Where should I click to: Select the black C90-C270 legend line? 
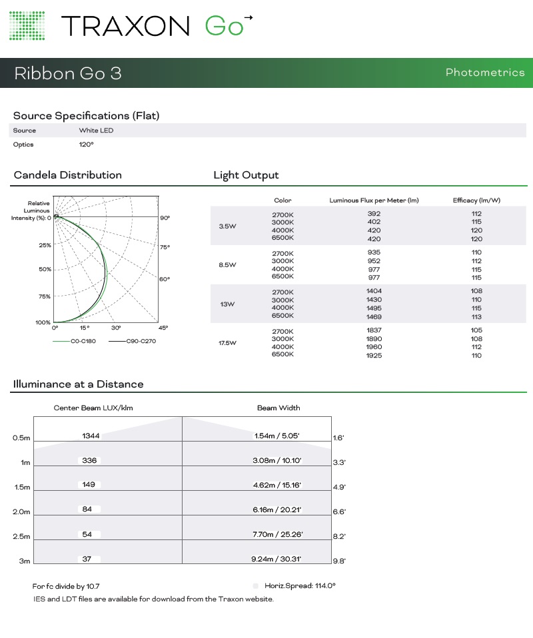point(117,341)
